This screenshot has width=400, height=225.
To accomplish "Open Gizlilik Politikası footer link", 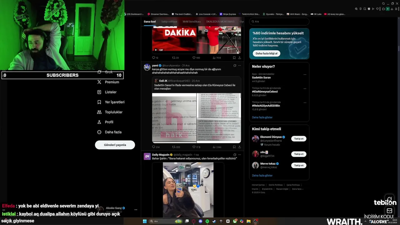I will (276, 185).
